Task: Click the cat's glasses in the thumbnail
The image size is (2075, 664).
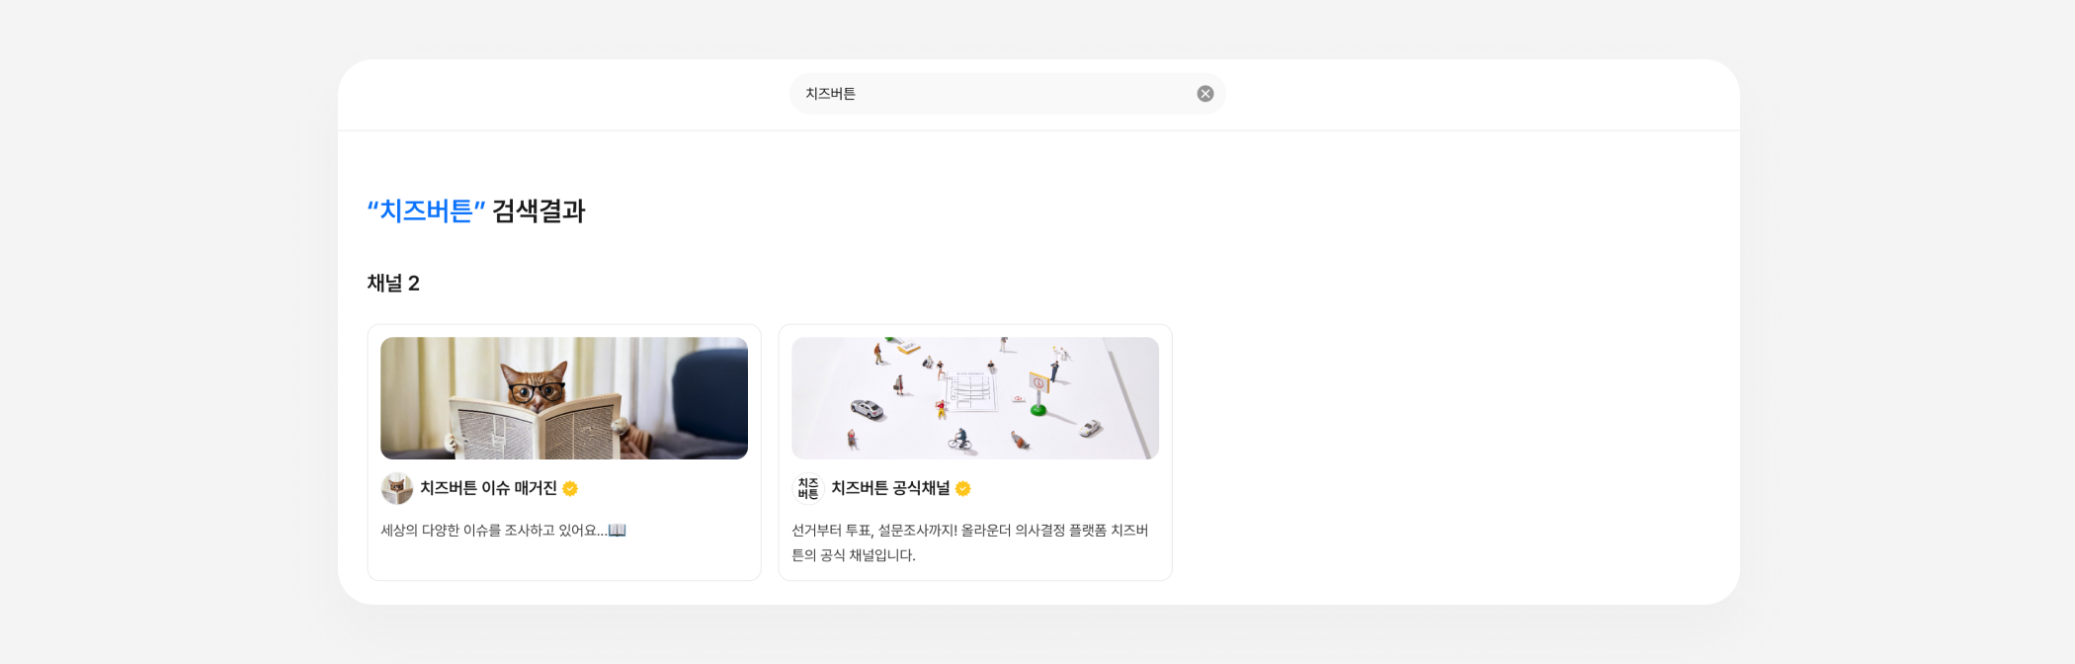Action: click(x=539, y=392)
